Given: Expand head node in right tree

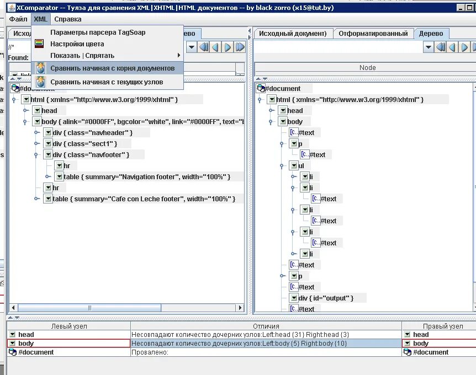Looking at the screenshot, I should 271,111.
